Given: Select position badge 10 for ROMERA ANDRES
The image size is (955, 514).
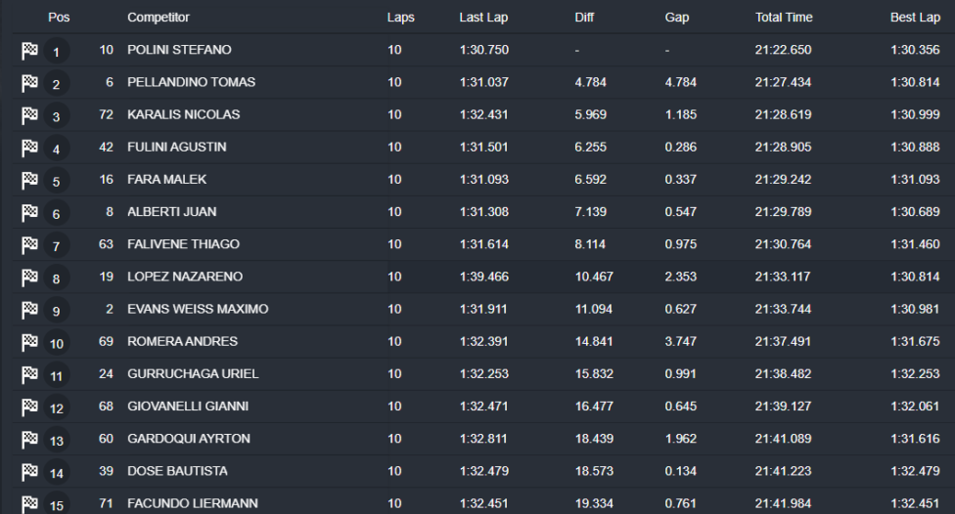Looking at the screenshot, I should [56, 343].
